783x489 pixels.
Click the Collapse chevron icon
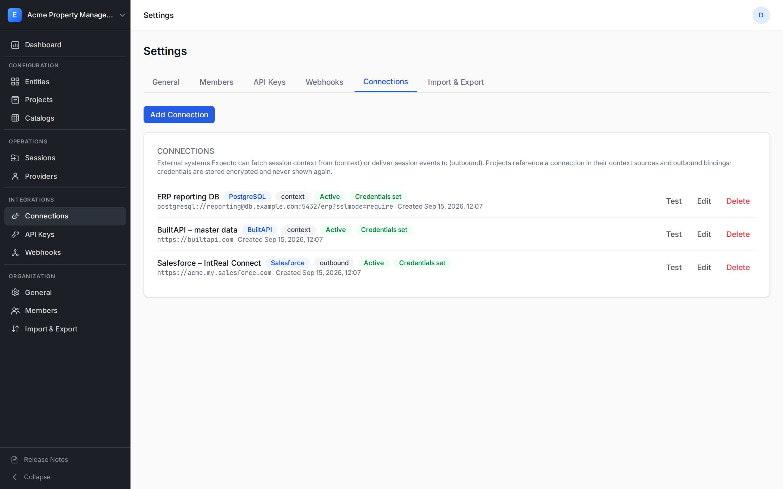point(15,477)
